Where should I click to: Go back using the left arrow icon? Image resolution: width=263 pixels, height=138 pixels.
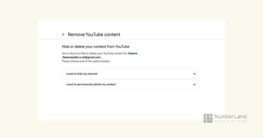[63, 35]
